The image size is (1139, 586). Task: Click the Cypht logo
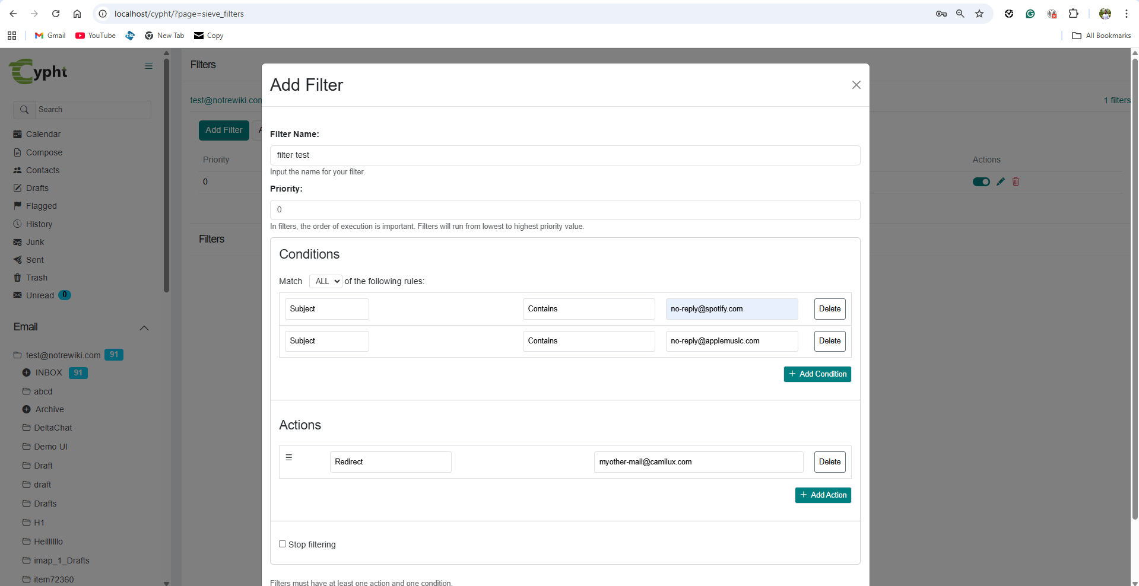pos(38,71)
